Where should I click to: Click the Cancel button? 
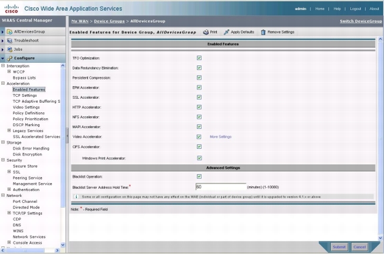[x=360, y=247]
